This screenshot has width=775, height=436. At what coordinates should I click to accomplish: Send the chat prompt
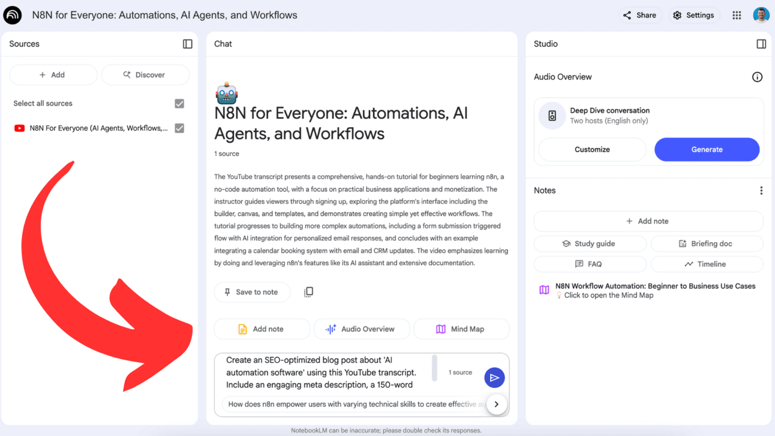click(x=494, y=378)
